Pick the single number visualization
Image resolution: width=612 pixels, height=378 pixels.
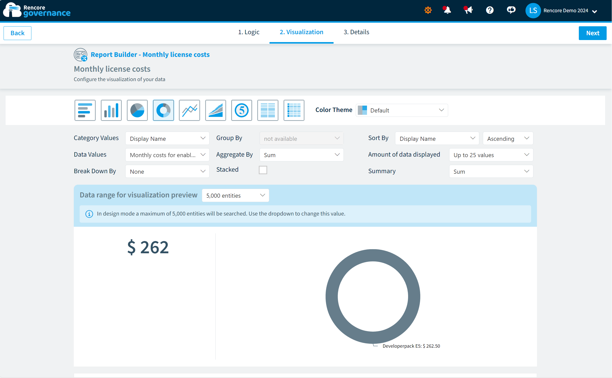click(x=242, y=110)
